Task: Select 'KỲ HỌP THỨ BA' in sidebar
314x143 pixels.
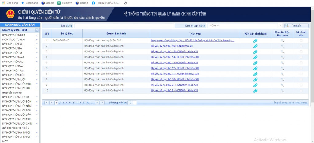Action: (x=12, y=48)
